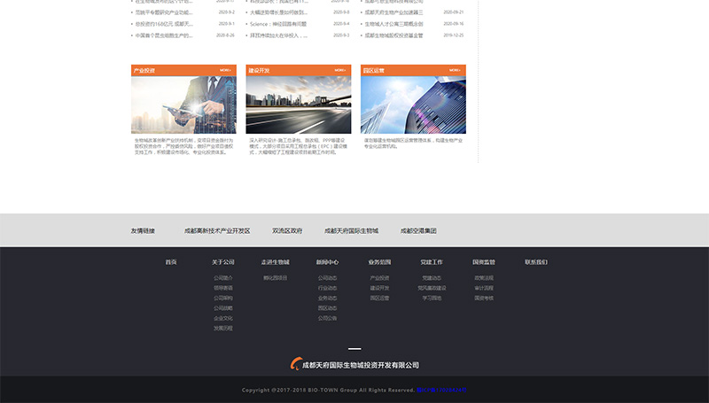The image size is (709, 403).
Task: Open 园区动态 under 新闻中心
Action: click(x=327, y=308)
